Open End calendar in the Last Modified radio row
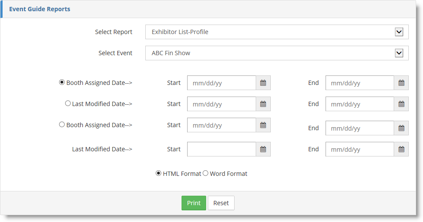 (401, 104)
